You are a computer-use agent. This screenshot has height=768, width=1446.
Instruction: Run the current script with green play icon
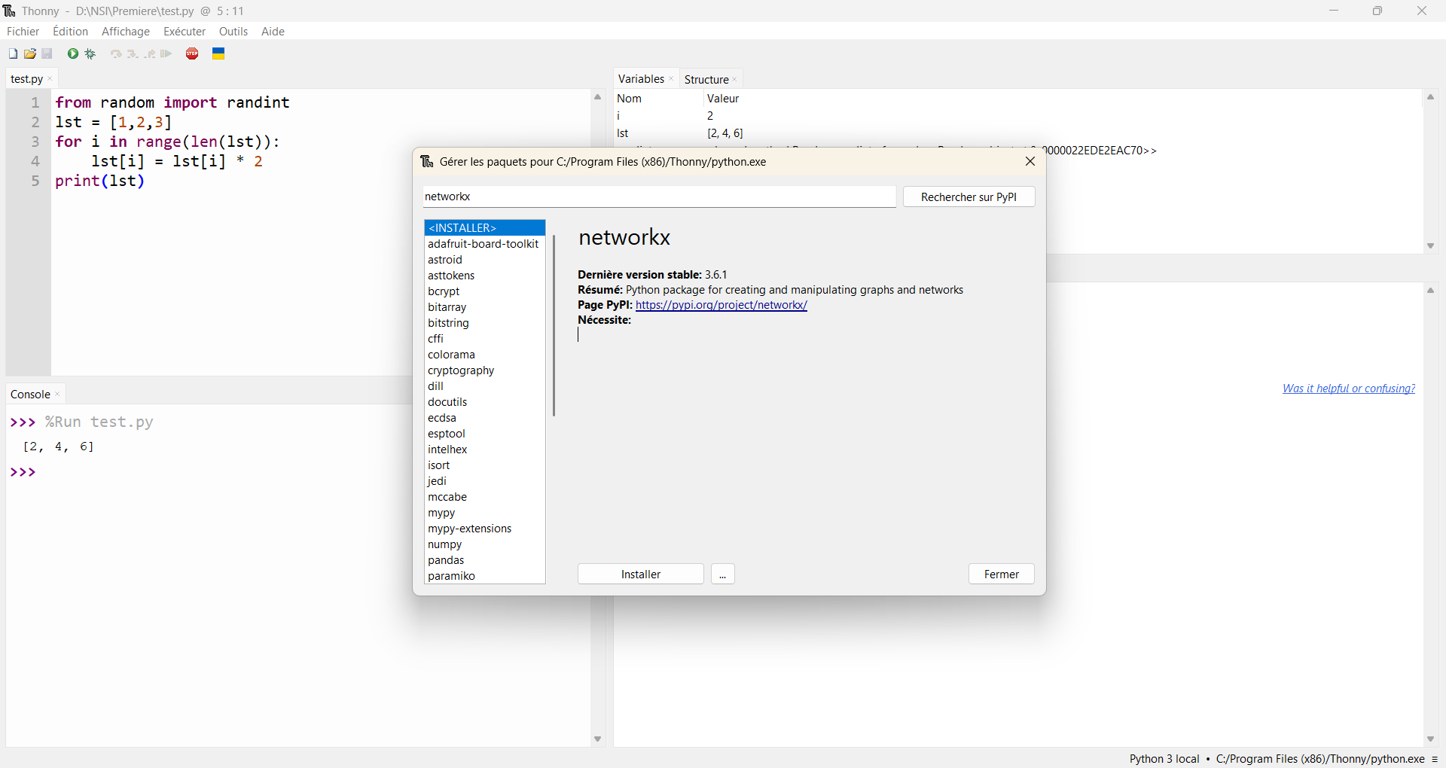[73, 53]
